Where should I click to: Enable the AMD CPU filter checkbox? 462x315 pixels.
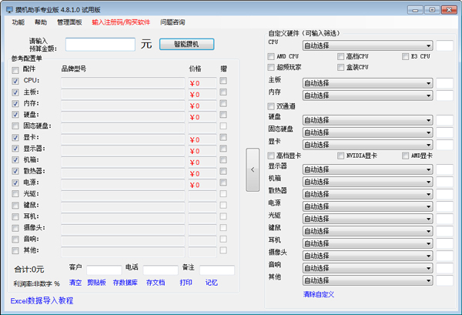pos(271,56)
